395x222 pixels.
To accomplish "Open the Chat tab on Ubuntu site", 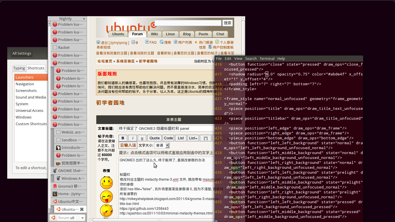I will (x=220, y=34).
